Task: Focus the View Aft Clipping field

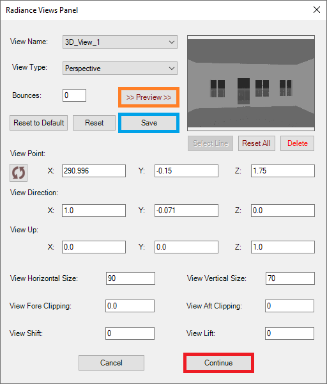Action: coord(289,306)
